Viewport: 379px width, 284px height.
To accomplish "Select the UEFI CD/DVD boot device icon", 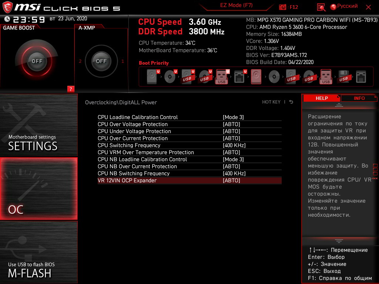I will pyautogui.click(x=171, y=77).
